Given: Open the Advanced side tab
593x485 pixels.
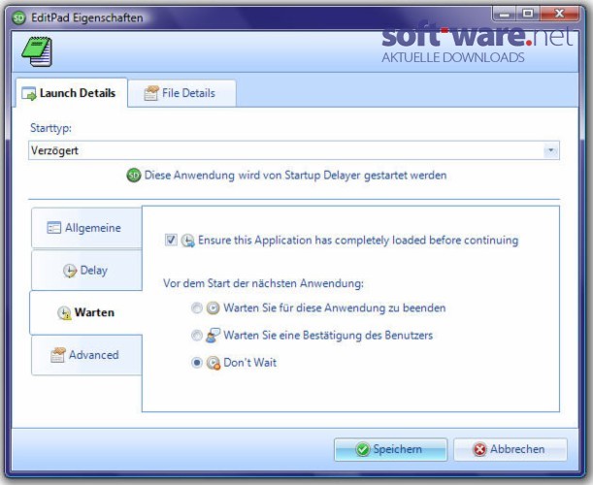Looking at the screenshot, I should click(86, 355).
